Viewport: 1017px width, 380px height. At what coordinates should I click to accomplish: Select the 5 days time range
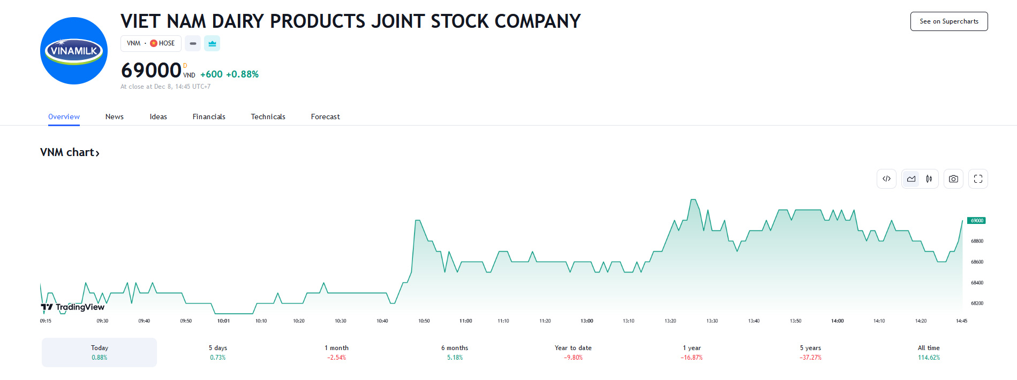218,352
